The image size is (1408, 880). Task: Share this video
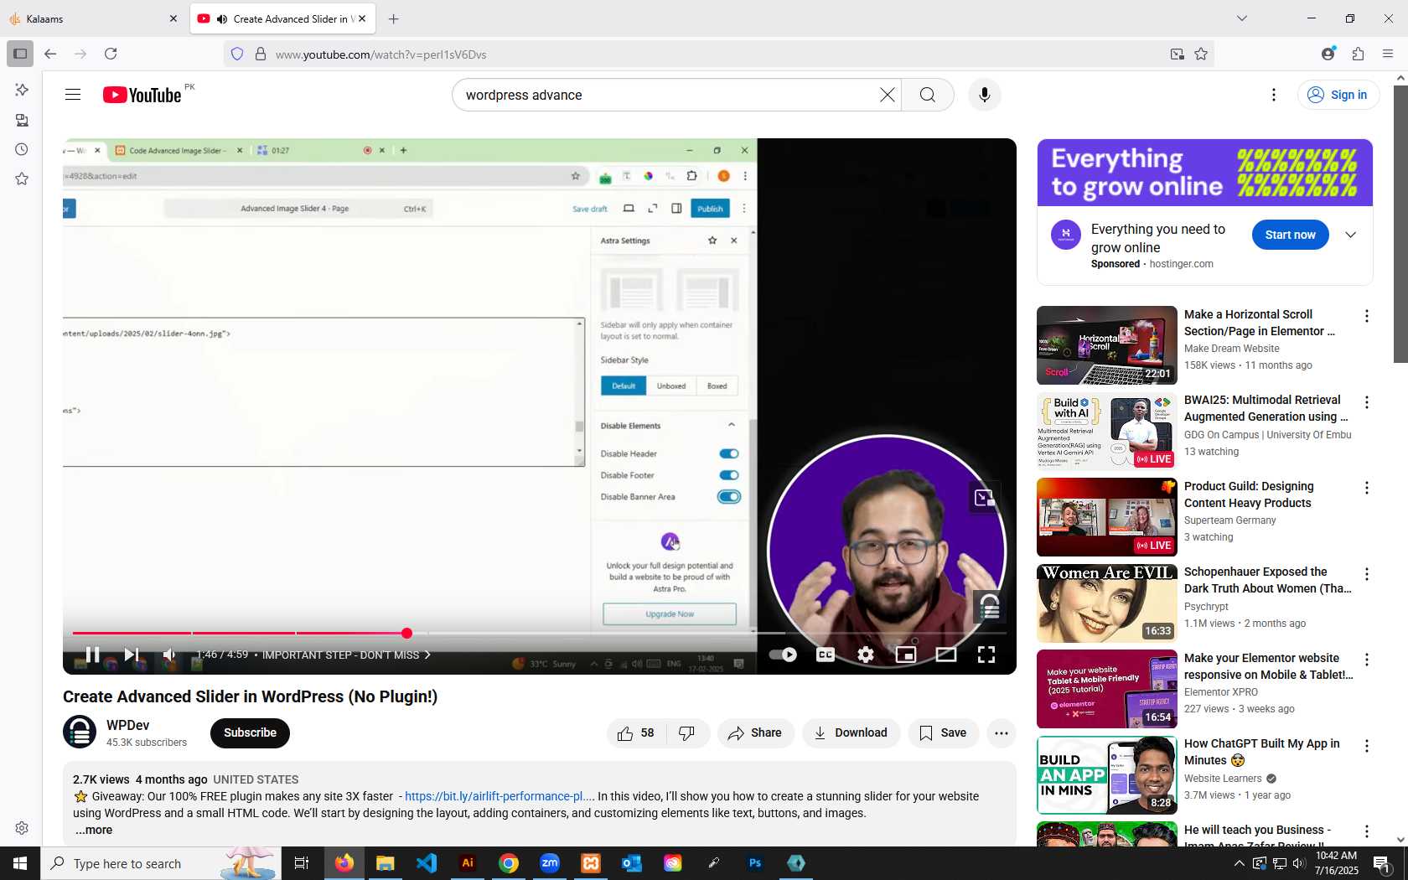pyautogui.click(x=754, y=733)
